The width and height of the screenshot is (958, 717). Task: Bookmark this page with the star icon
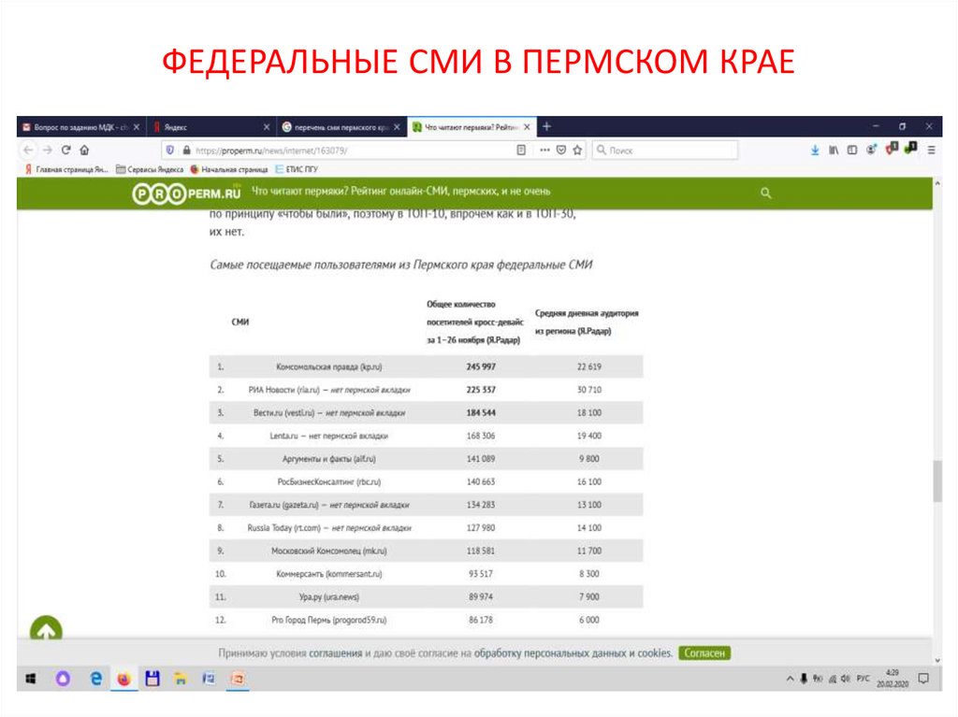[x=577, y=151]
